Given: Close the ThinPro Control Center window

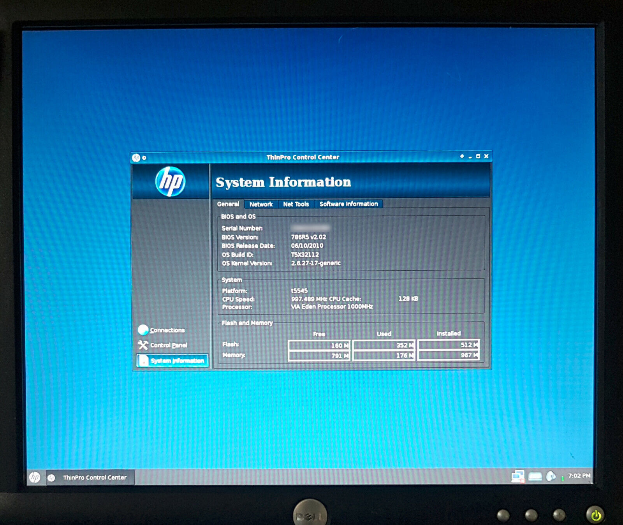Looking at the screenshot, I should click(x=486, y=156).
